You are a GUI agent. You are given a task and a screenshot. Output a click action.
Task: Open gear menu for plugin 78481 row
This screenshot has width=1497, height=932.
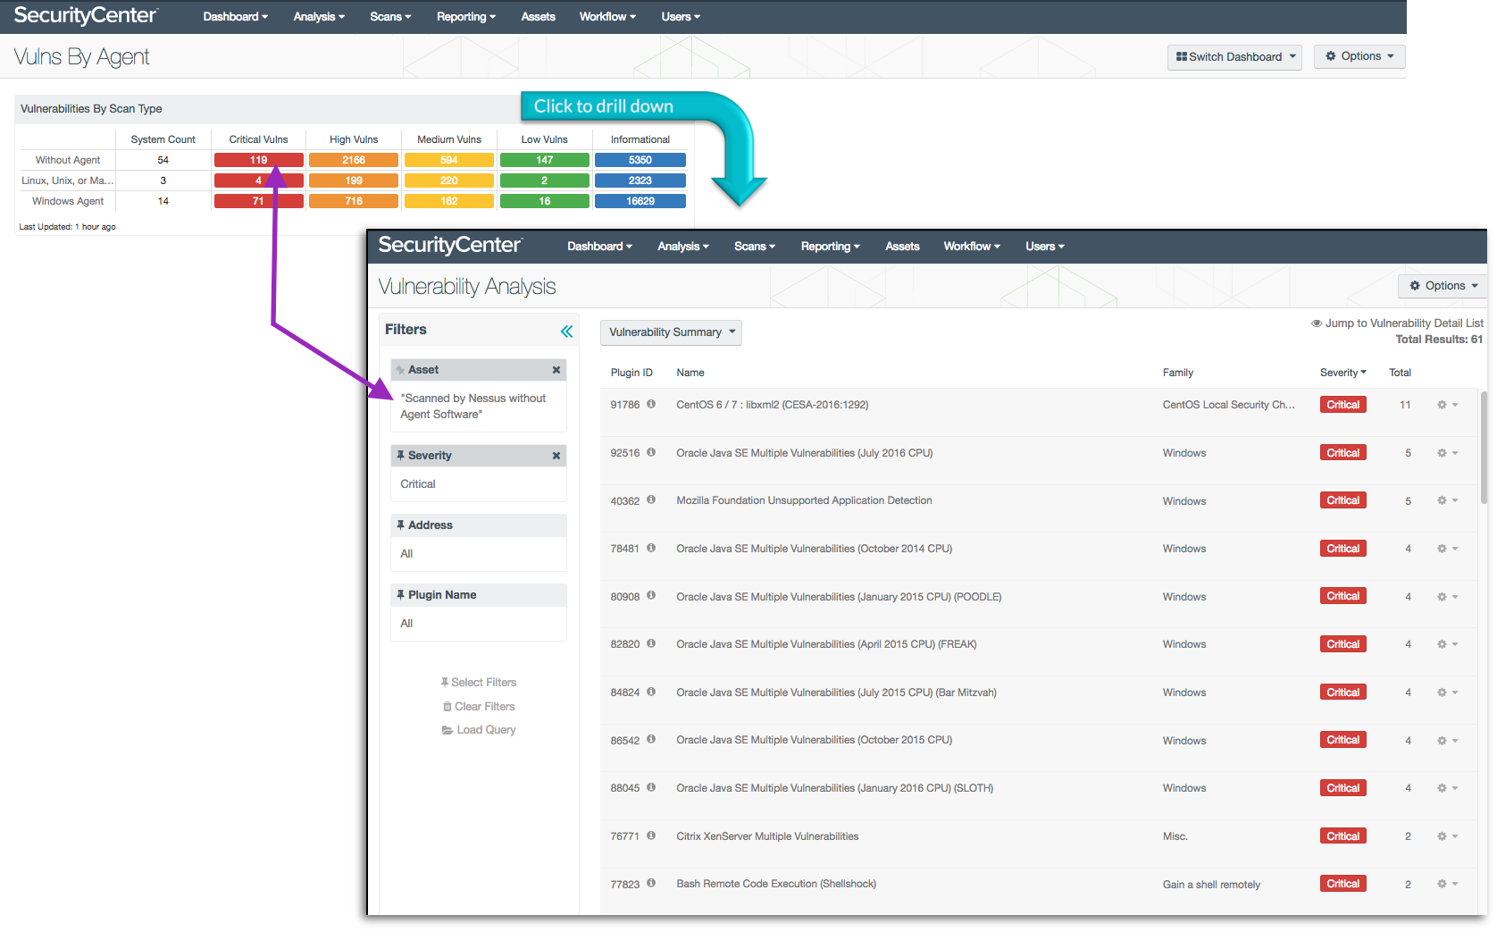coord(1447,549)
